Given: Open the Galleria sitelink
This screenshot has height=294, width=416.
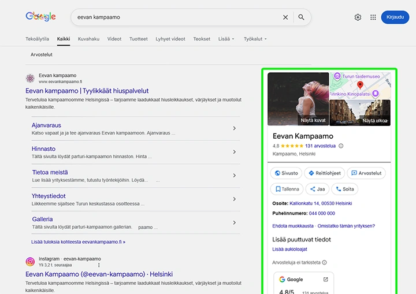Looking at the screenshot, I should pyautogui.click(x=42, y=219).
